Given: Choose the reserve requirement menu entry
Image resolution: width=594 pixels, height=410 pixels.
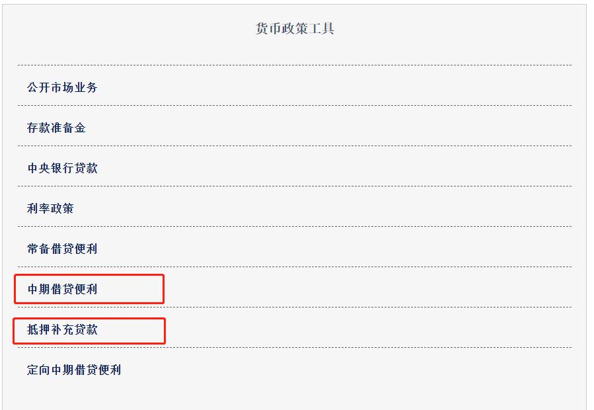Looking at the screenshot, I should (56, 127).
